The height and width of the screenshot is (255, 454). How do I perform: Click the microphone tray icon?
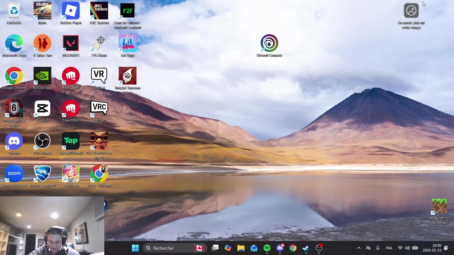(378, 248)
